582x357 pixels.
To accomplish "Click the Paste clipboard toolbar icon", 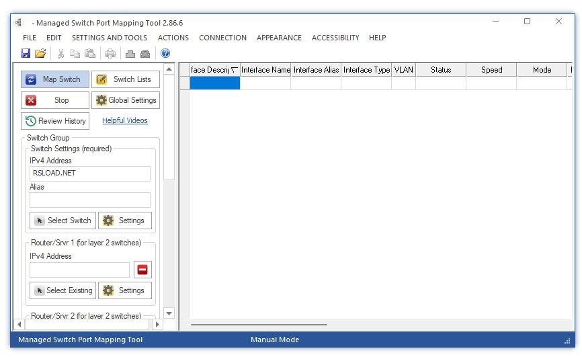I will pos(90,54).
